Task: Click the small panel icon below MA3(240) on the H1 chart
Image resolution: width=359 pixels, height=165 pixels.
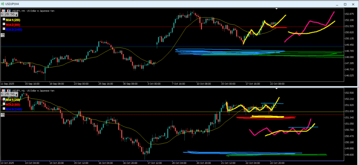Action: [x=3, y=115]
